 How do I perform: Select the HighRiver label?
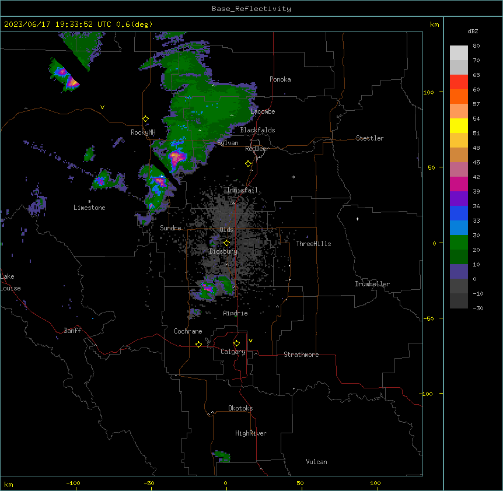251,433
